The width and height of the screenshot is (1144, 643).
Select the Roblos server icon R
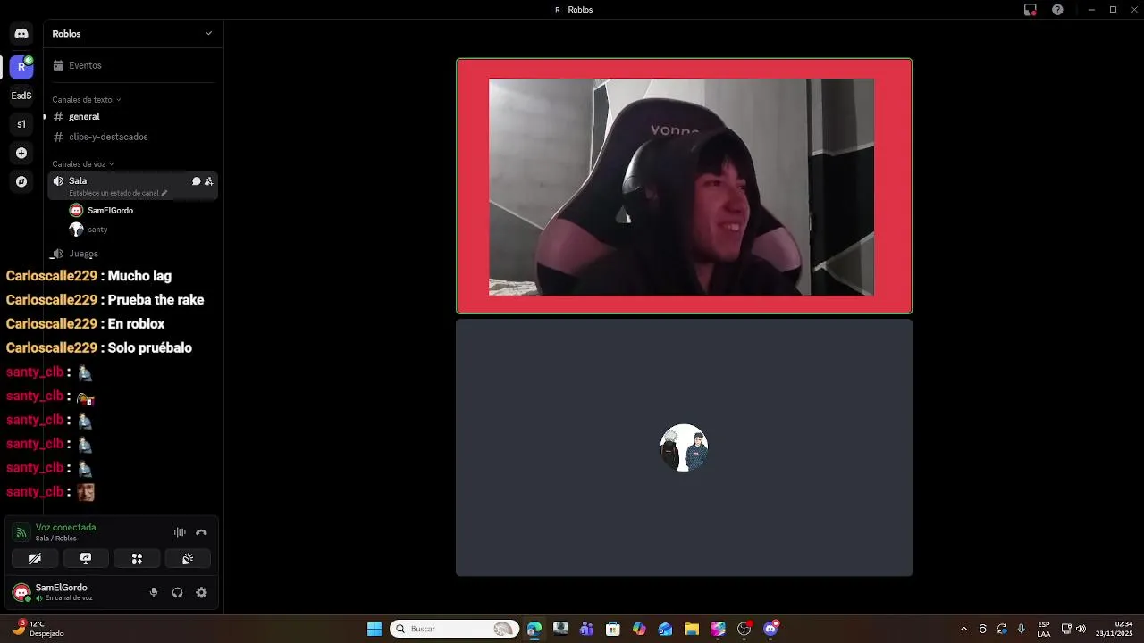[x=21, y=67]
